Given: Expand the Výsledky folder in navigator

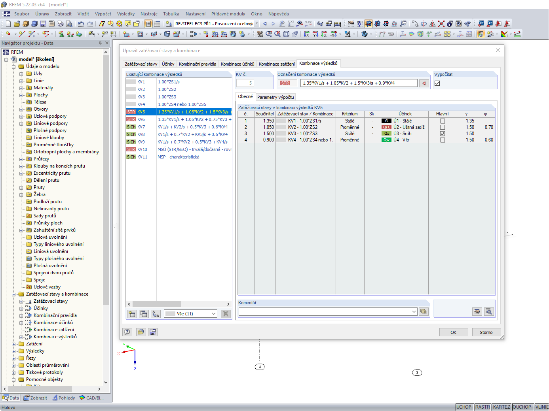Looking at the screenshot, I should 14,351.
